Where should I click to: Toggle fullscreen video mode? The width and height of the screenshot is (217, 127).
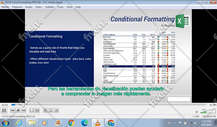(x=32, y=110)
